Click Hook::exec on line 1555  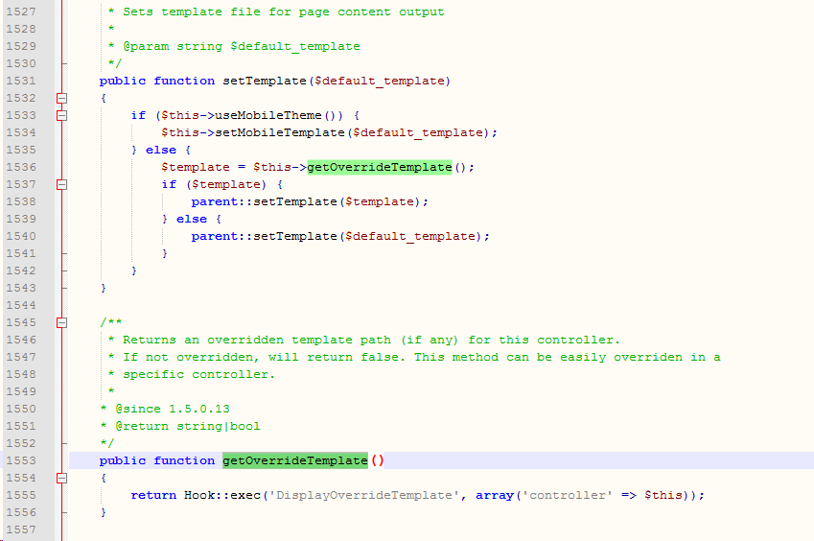[x=222, y=495]
